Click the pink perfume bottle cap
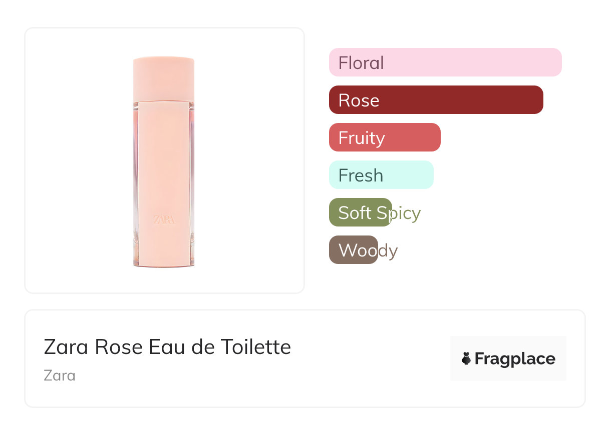The width and height of the screenshot is (610, 432). coord(164,78)
